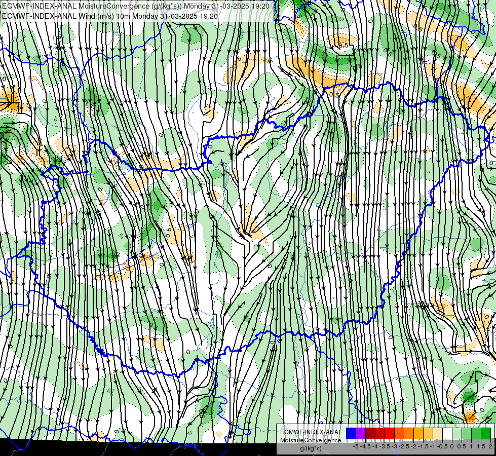Screen dimensions: 496x456
Task: Select the light orange swatch left of -1
Action: coord(428,433)
